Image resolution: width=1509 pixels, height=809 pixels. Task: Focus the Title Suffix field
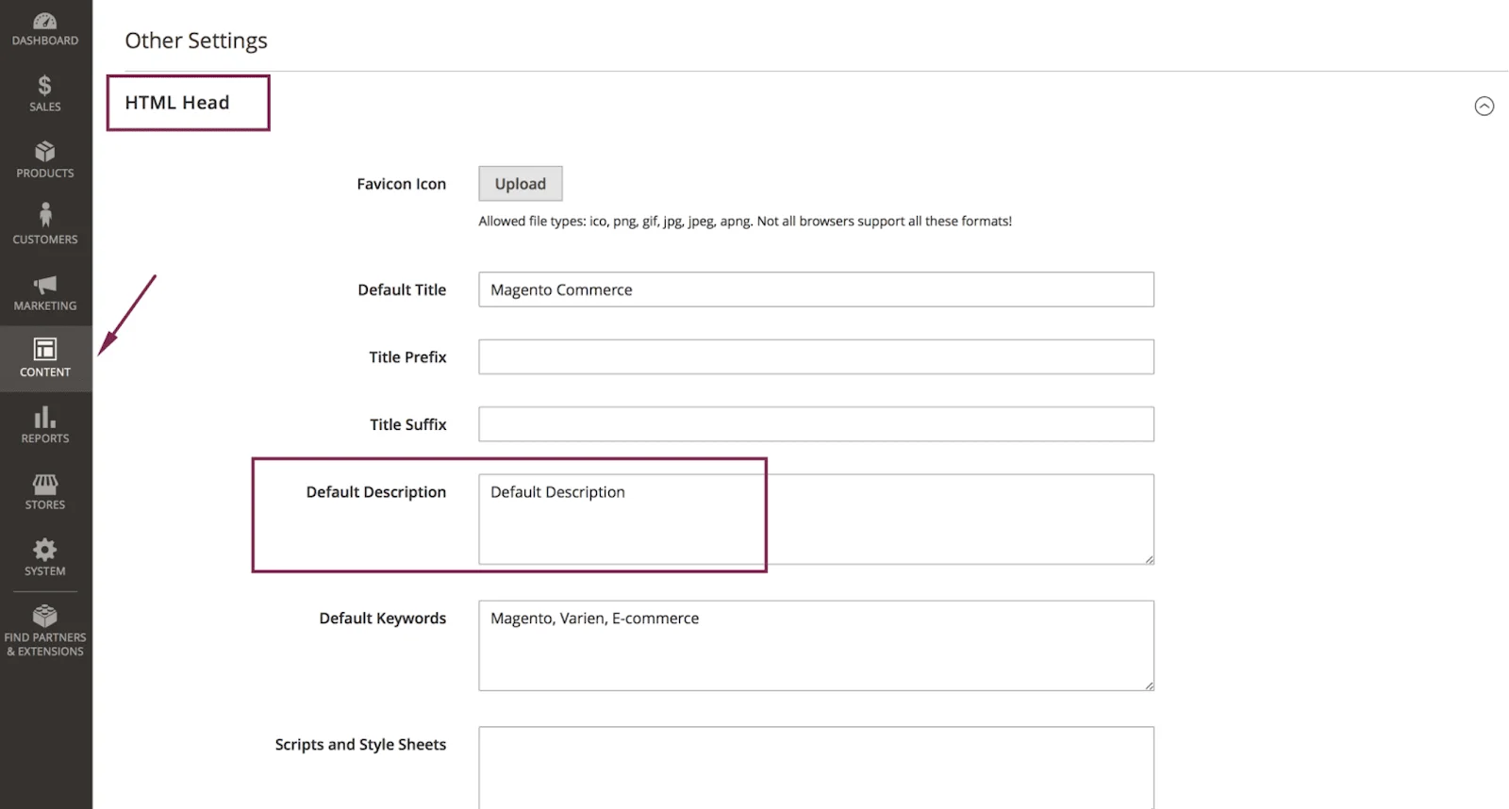[x=815, y=424]
